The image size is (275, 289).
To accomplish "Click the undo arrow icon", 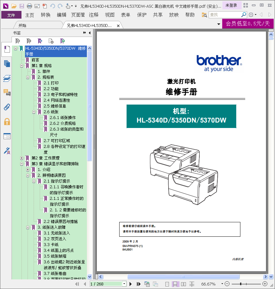I will tap(53, 6).
